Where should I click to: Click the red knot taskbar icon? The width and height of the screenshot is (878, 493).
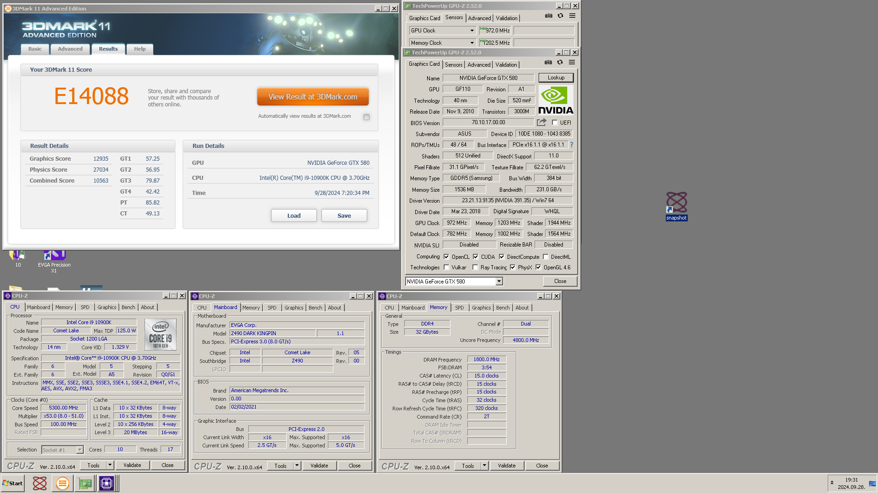[40, 483]
